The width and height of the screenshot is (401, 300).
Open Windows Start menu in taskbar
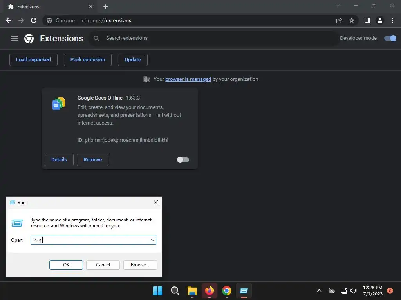157,291
